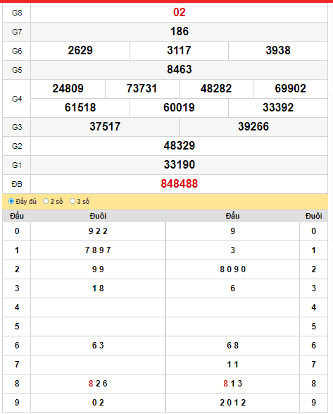Click the ĐB row label
Viewport: 333px width, 414px height.
(x=17, y=184)
